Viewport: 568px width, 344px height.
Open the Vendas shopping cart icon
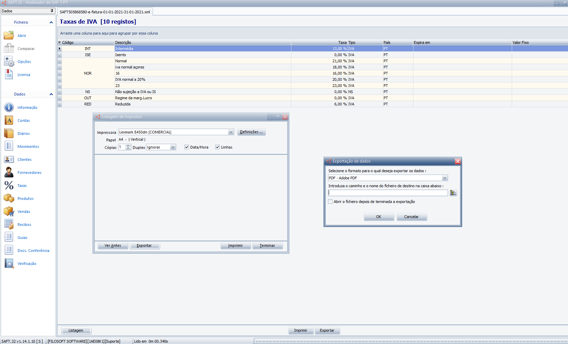tap(9, 212)
